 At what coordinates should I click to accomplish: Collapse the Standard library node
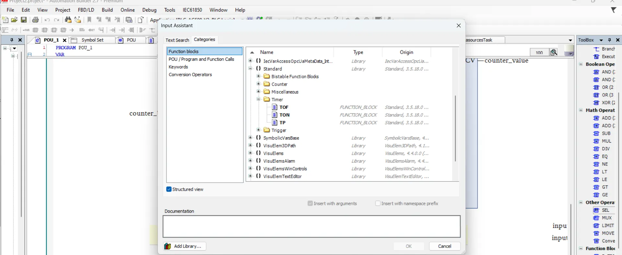point(250,69)
